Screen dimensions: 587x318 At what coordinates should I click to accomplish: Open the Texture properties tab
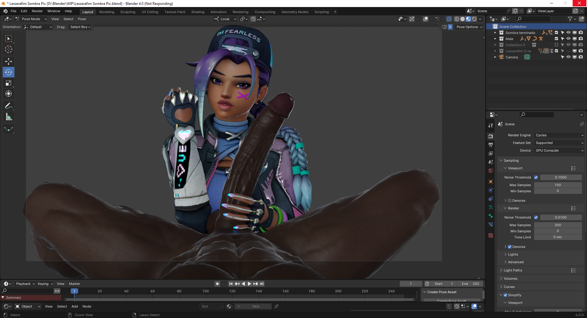click(x=491, y=235)
